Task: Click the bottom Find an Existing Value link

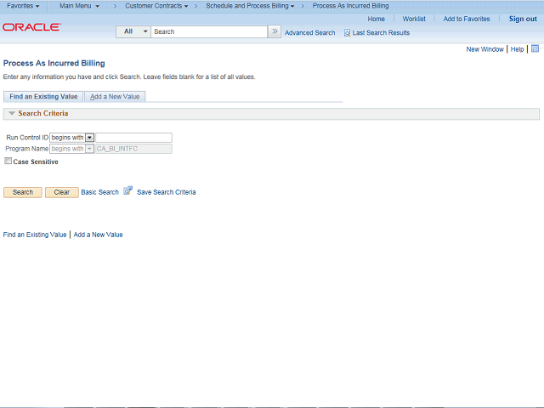Action: 35,235
